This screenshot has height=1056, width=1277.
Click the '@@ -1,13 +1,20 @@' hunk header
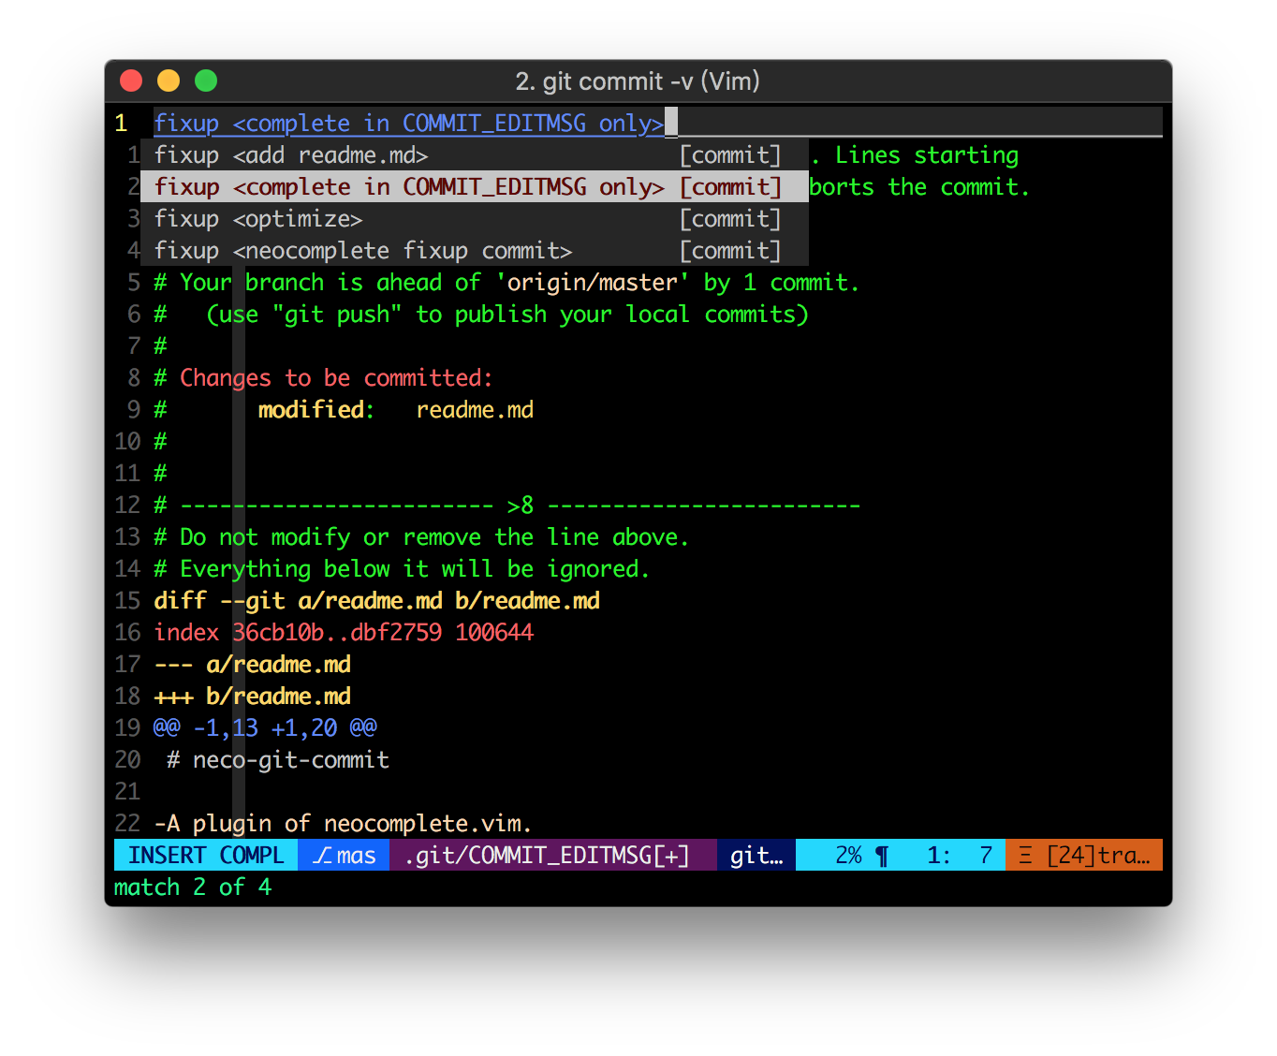[x=265, y=728]
